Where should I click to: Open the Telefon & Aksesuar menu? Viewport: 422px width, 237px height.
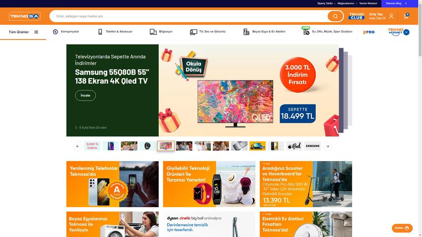click(x=115, y=32)
